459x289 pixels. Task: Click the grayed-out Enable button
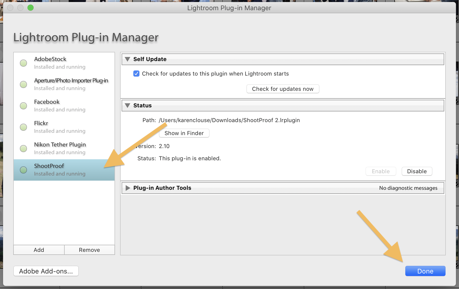click(x=381, y=171)
